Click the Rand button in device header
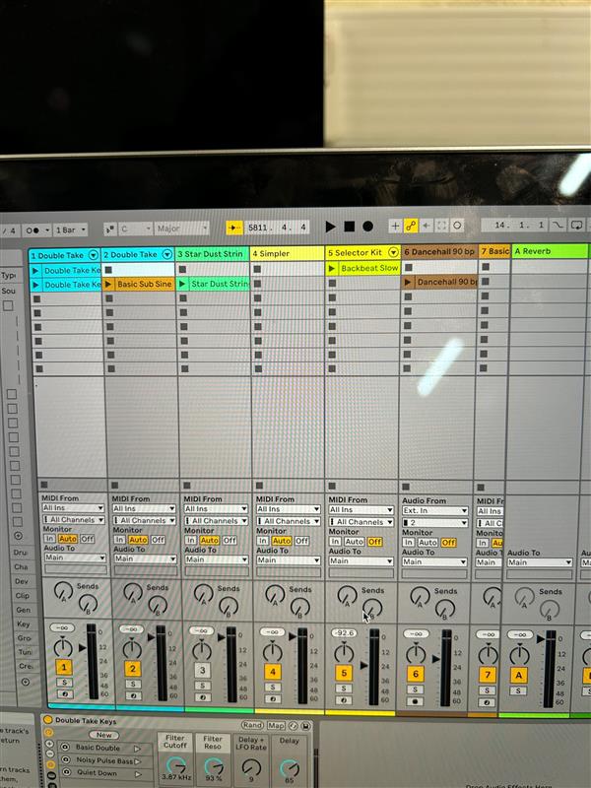591x788 pixels. click(253, 726)
